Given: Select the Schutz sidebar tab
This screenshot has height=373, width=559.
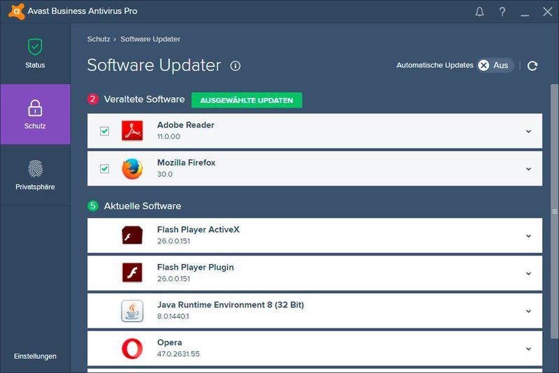Looking at the screenshot, I should click(36, 114).
